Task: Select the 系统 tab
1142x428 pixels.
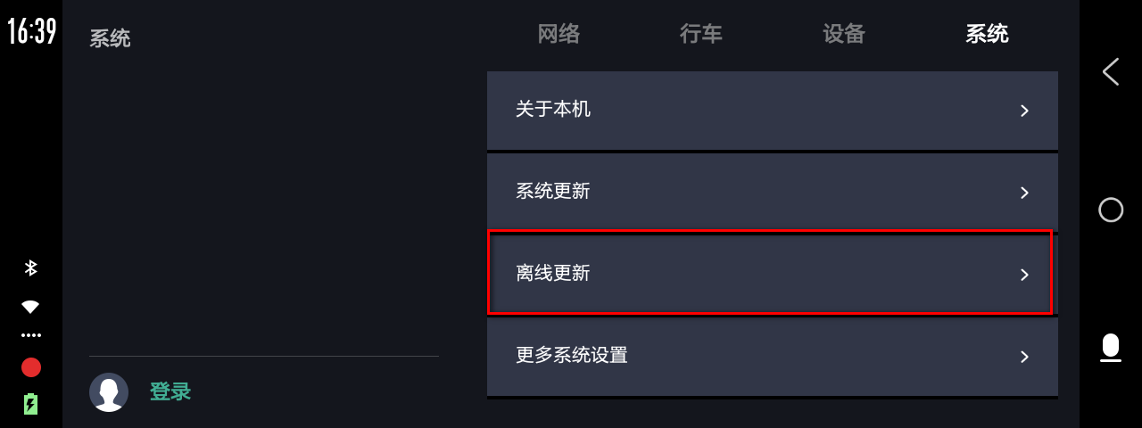Action: [x=987, y=34]
